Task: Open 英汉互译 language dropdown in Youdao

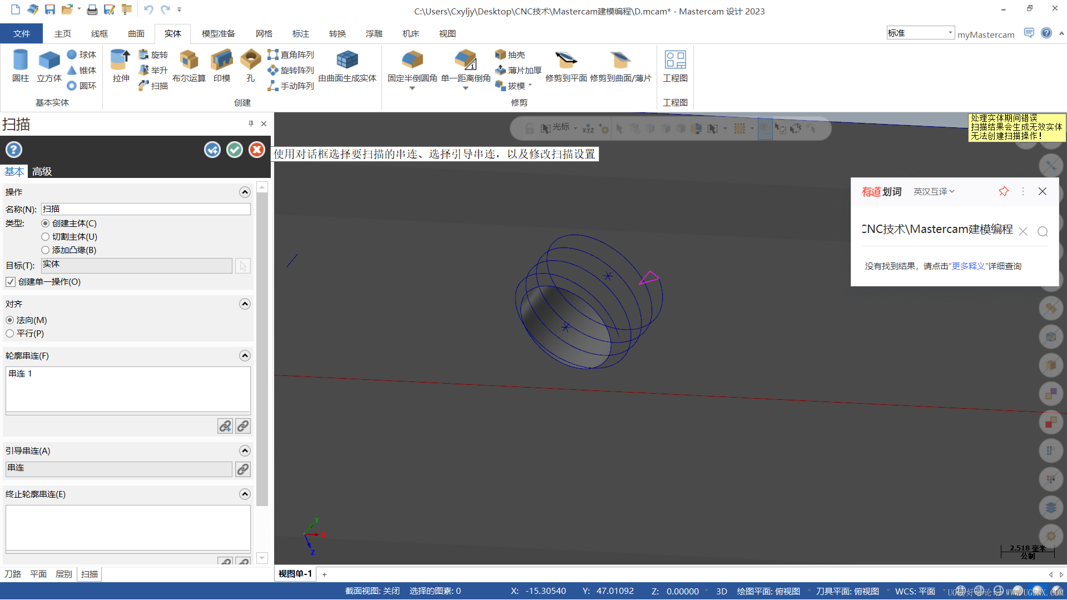Action: click(x=934, y=191)
